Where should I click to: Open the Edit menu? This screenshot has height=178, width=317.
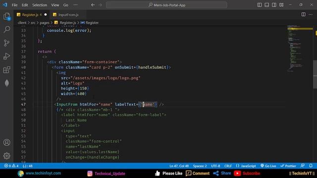click(25, 5)
